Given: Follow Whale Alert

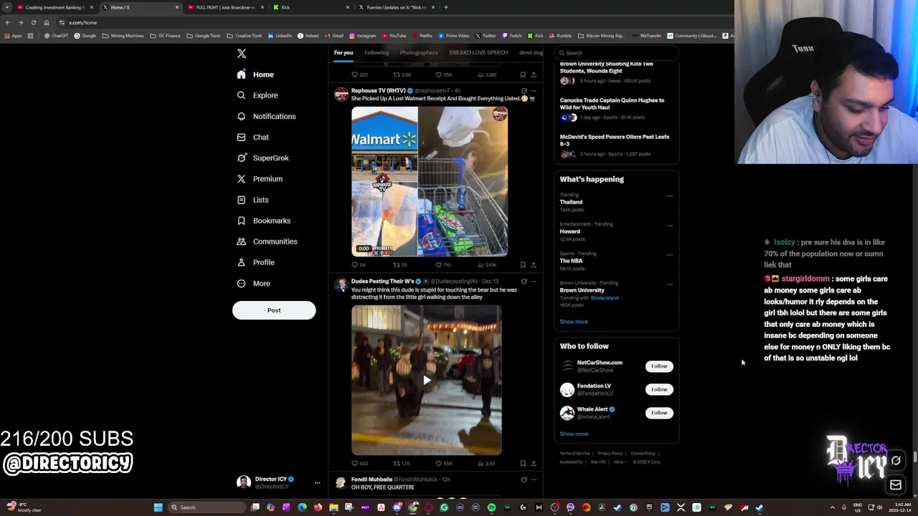Looking at the screenshot, I should pos(659,413).
